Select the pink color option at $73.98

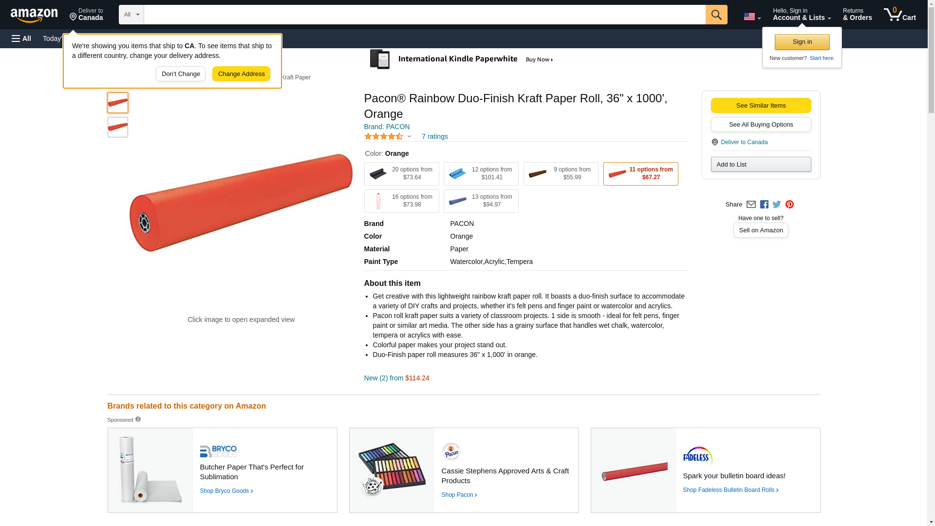[401, 201]
